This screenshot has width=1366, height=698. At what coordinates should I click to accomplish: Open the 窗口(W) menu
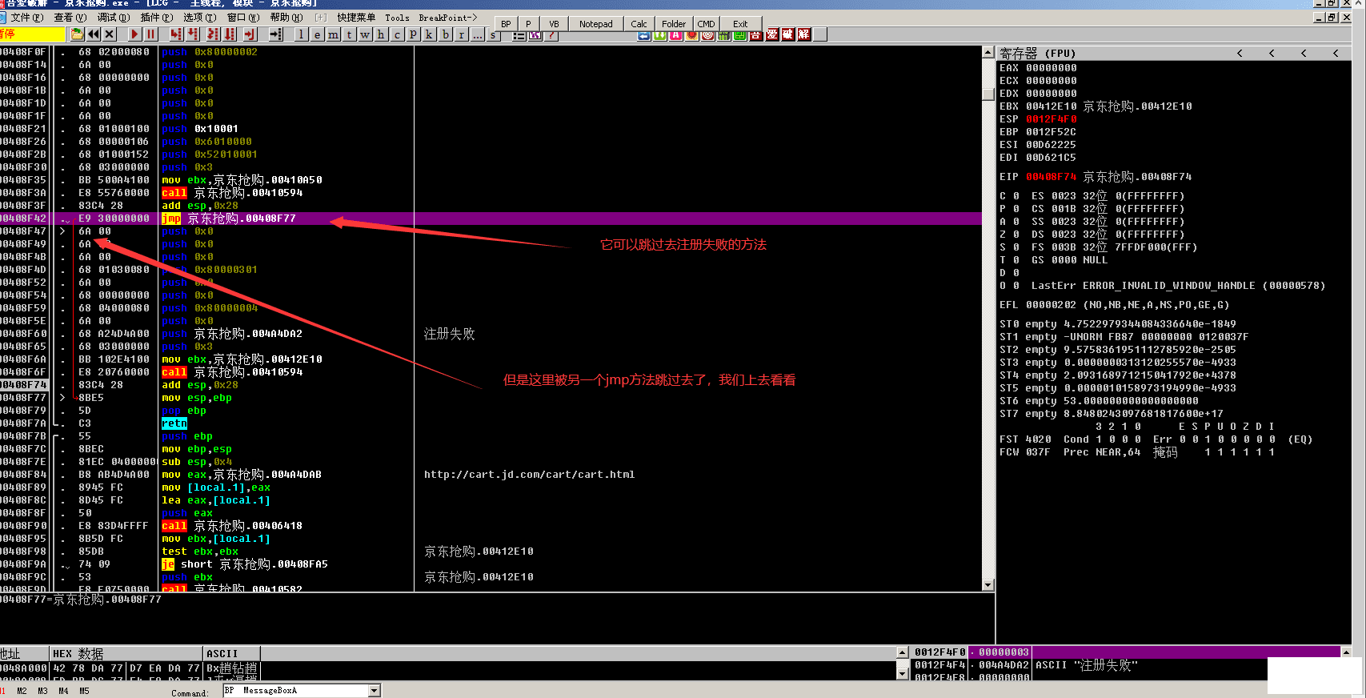(243, 17)
